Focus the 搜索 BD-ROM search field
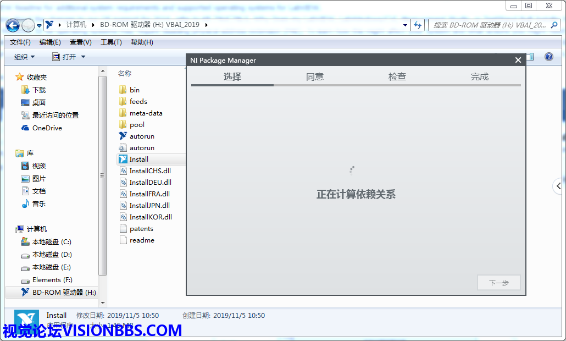The width and height of the screenshot is (566, 341). coord(489,25)
